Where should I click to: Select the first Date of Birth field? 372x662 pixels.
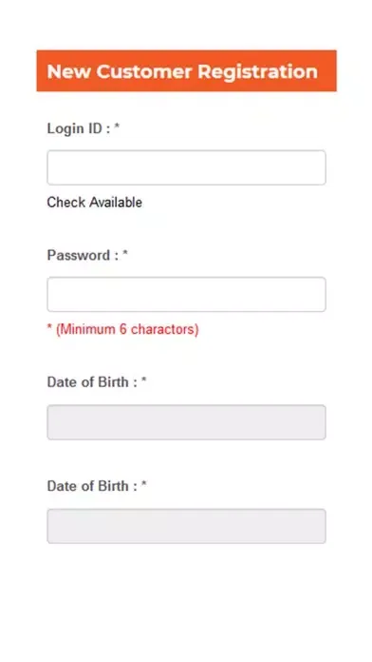186,422
